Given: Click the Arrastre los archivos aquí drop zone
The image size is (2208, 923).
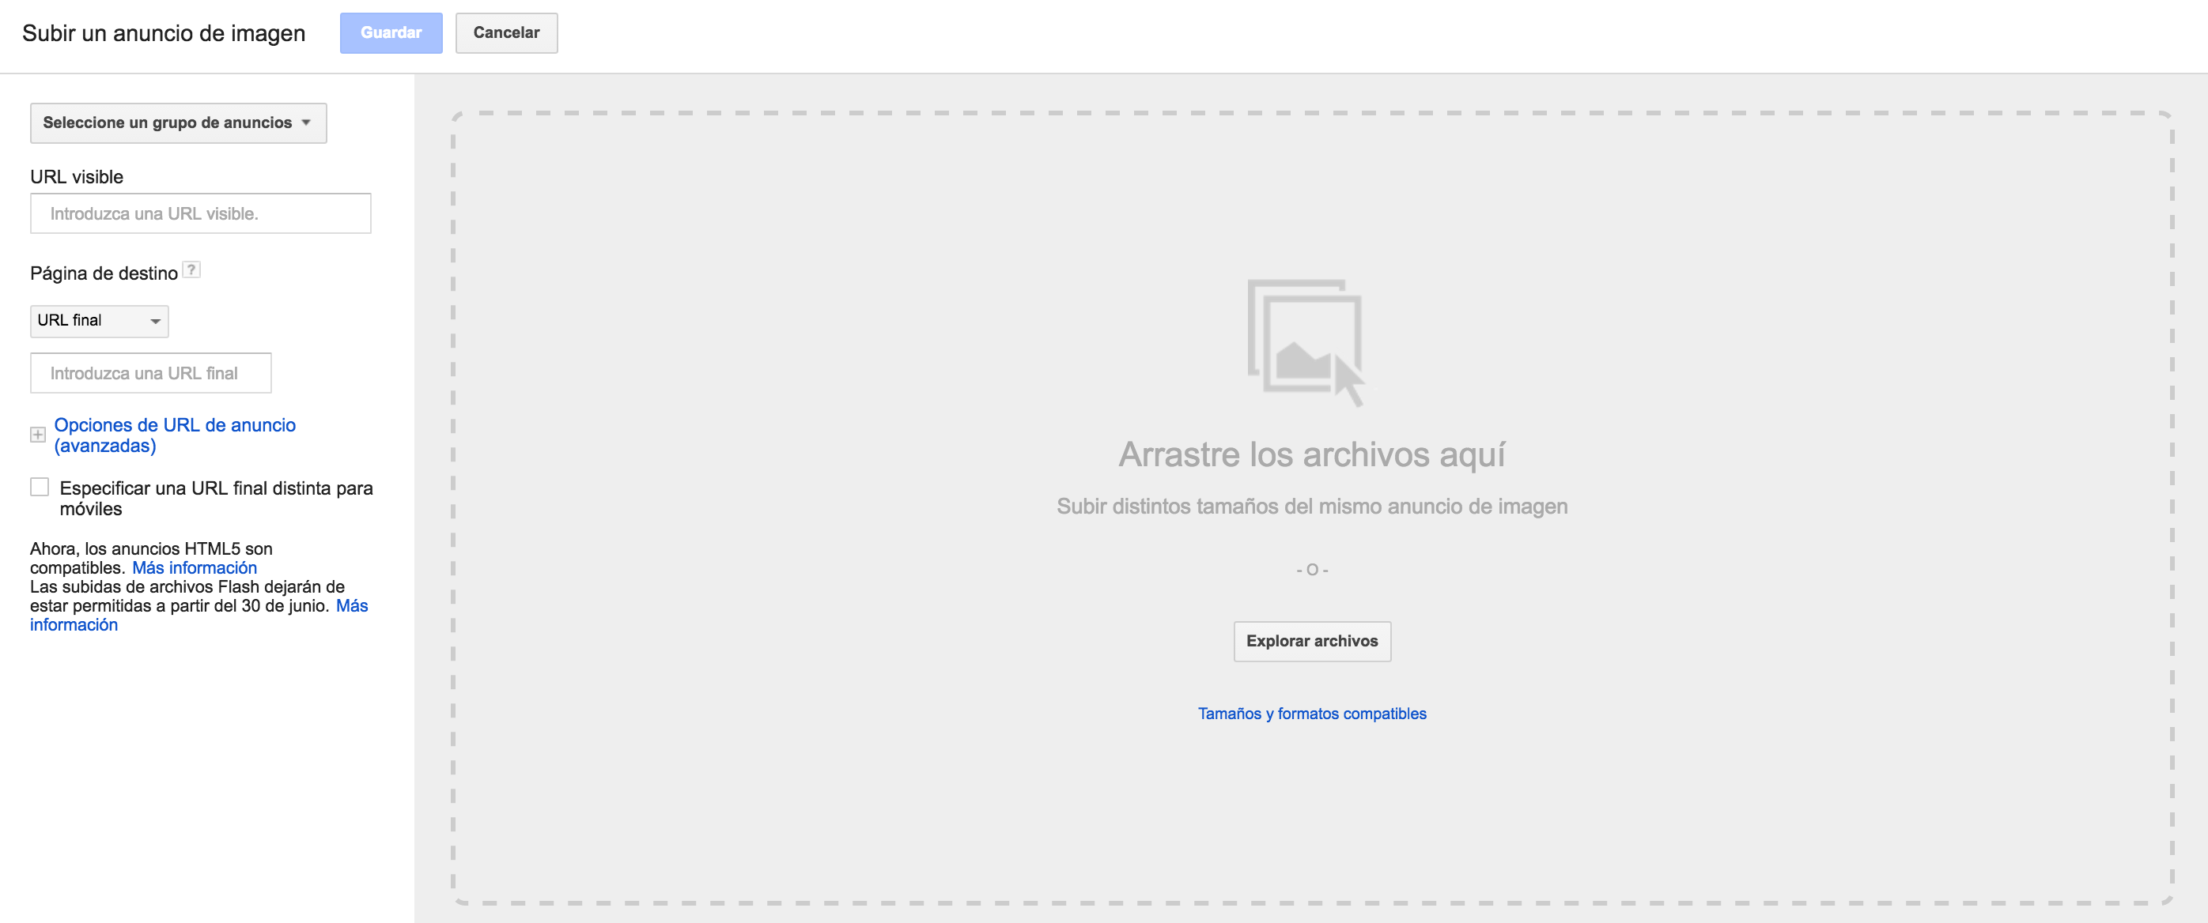Looking at the screenshot, I should point(1311,454).
